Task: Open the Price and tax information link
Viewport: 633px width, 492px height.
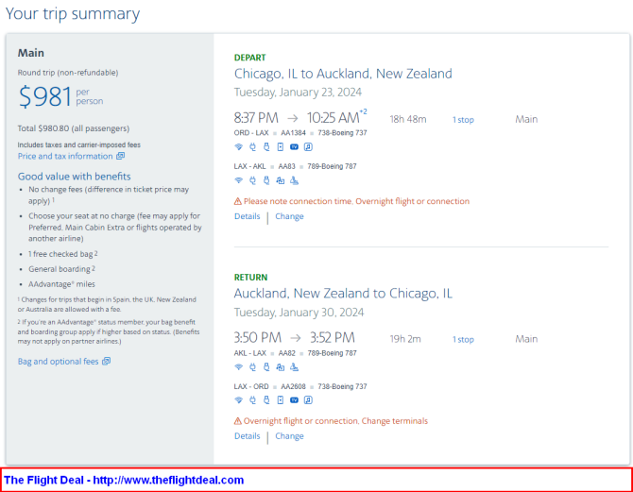Action: pyautogui.click(x=65, y=156)
